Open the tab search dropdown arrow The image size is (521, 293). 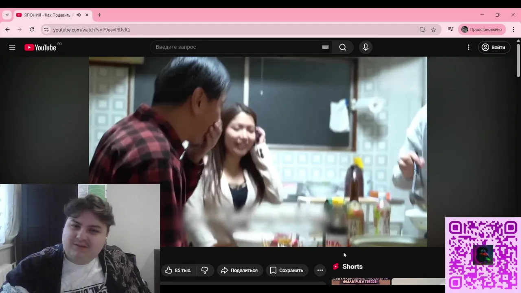(7, 15)
